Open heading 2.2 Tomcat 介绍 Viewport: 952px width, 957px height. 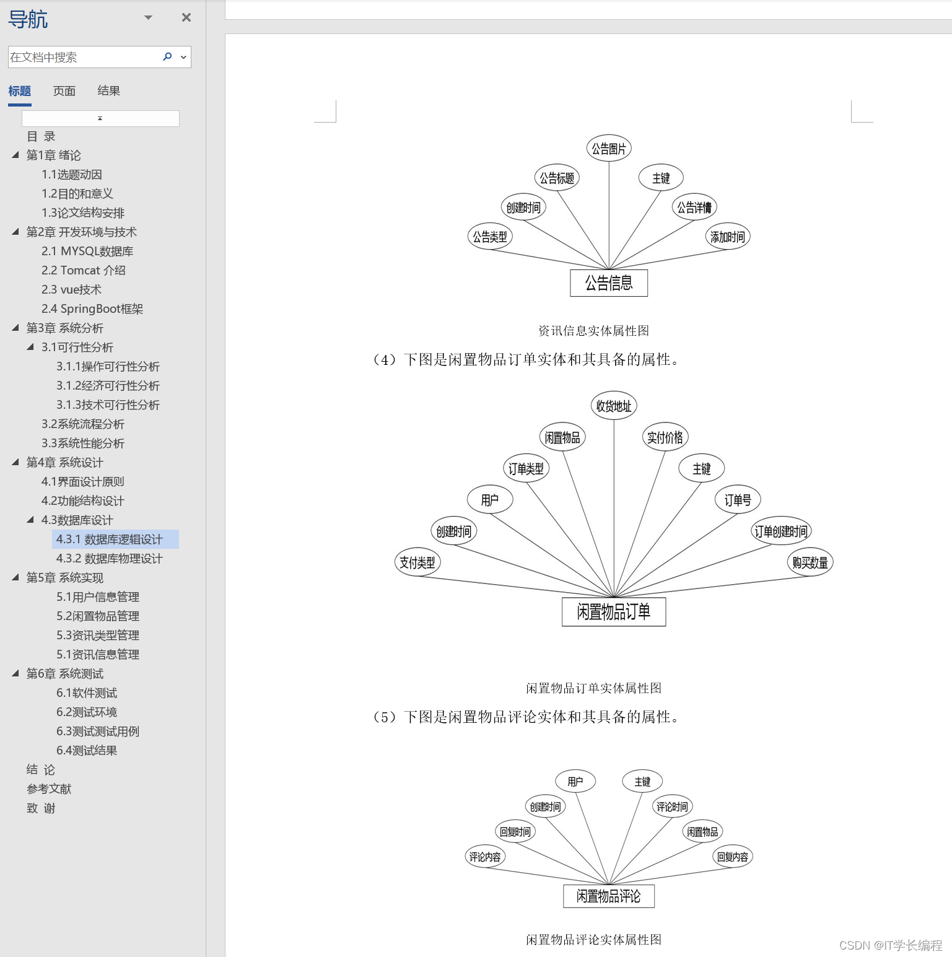click(84, 271)
